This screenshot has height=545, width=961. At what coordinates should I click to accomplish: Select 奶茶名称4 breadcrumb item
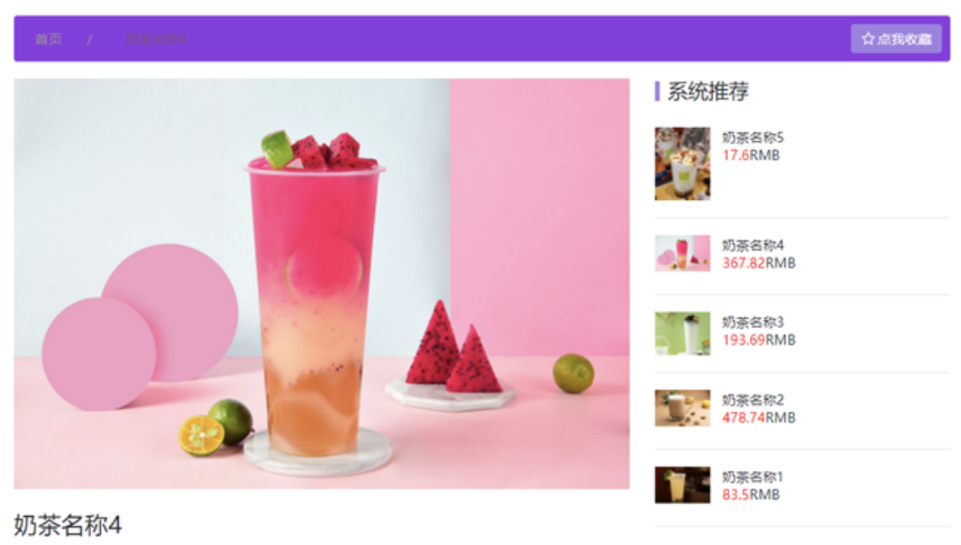156,40
